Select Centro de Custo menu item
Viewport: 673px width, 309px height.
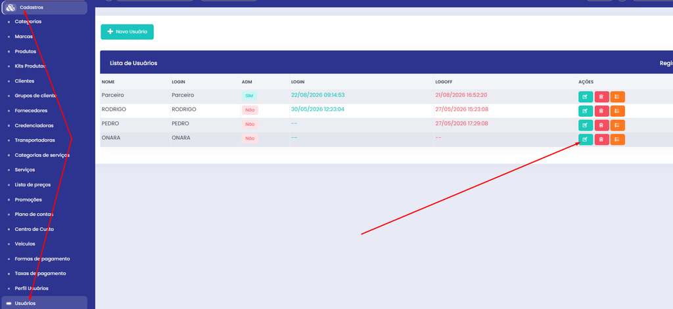tap(34, 229)
